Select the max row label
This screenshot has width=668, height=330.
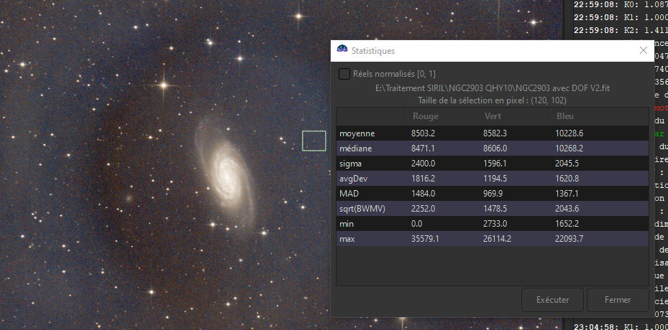click(347, 239)
